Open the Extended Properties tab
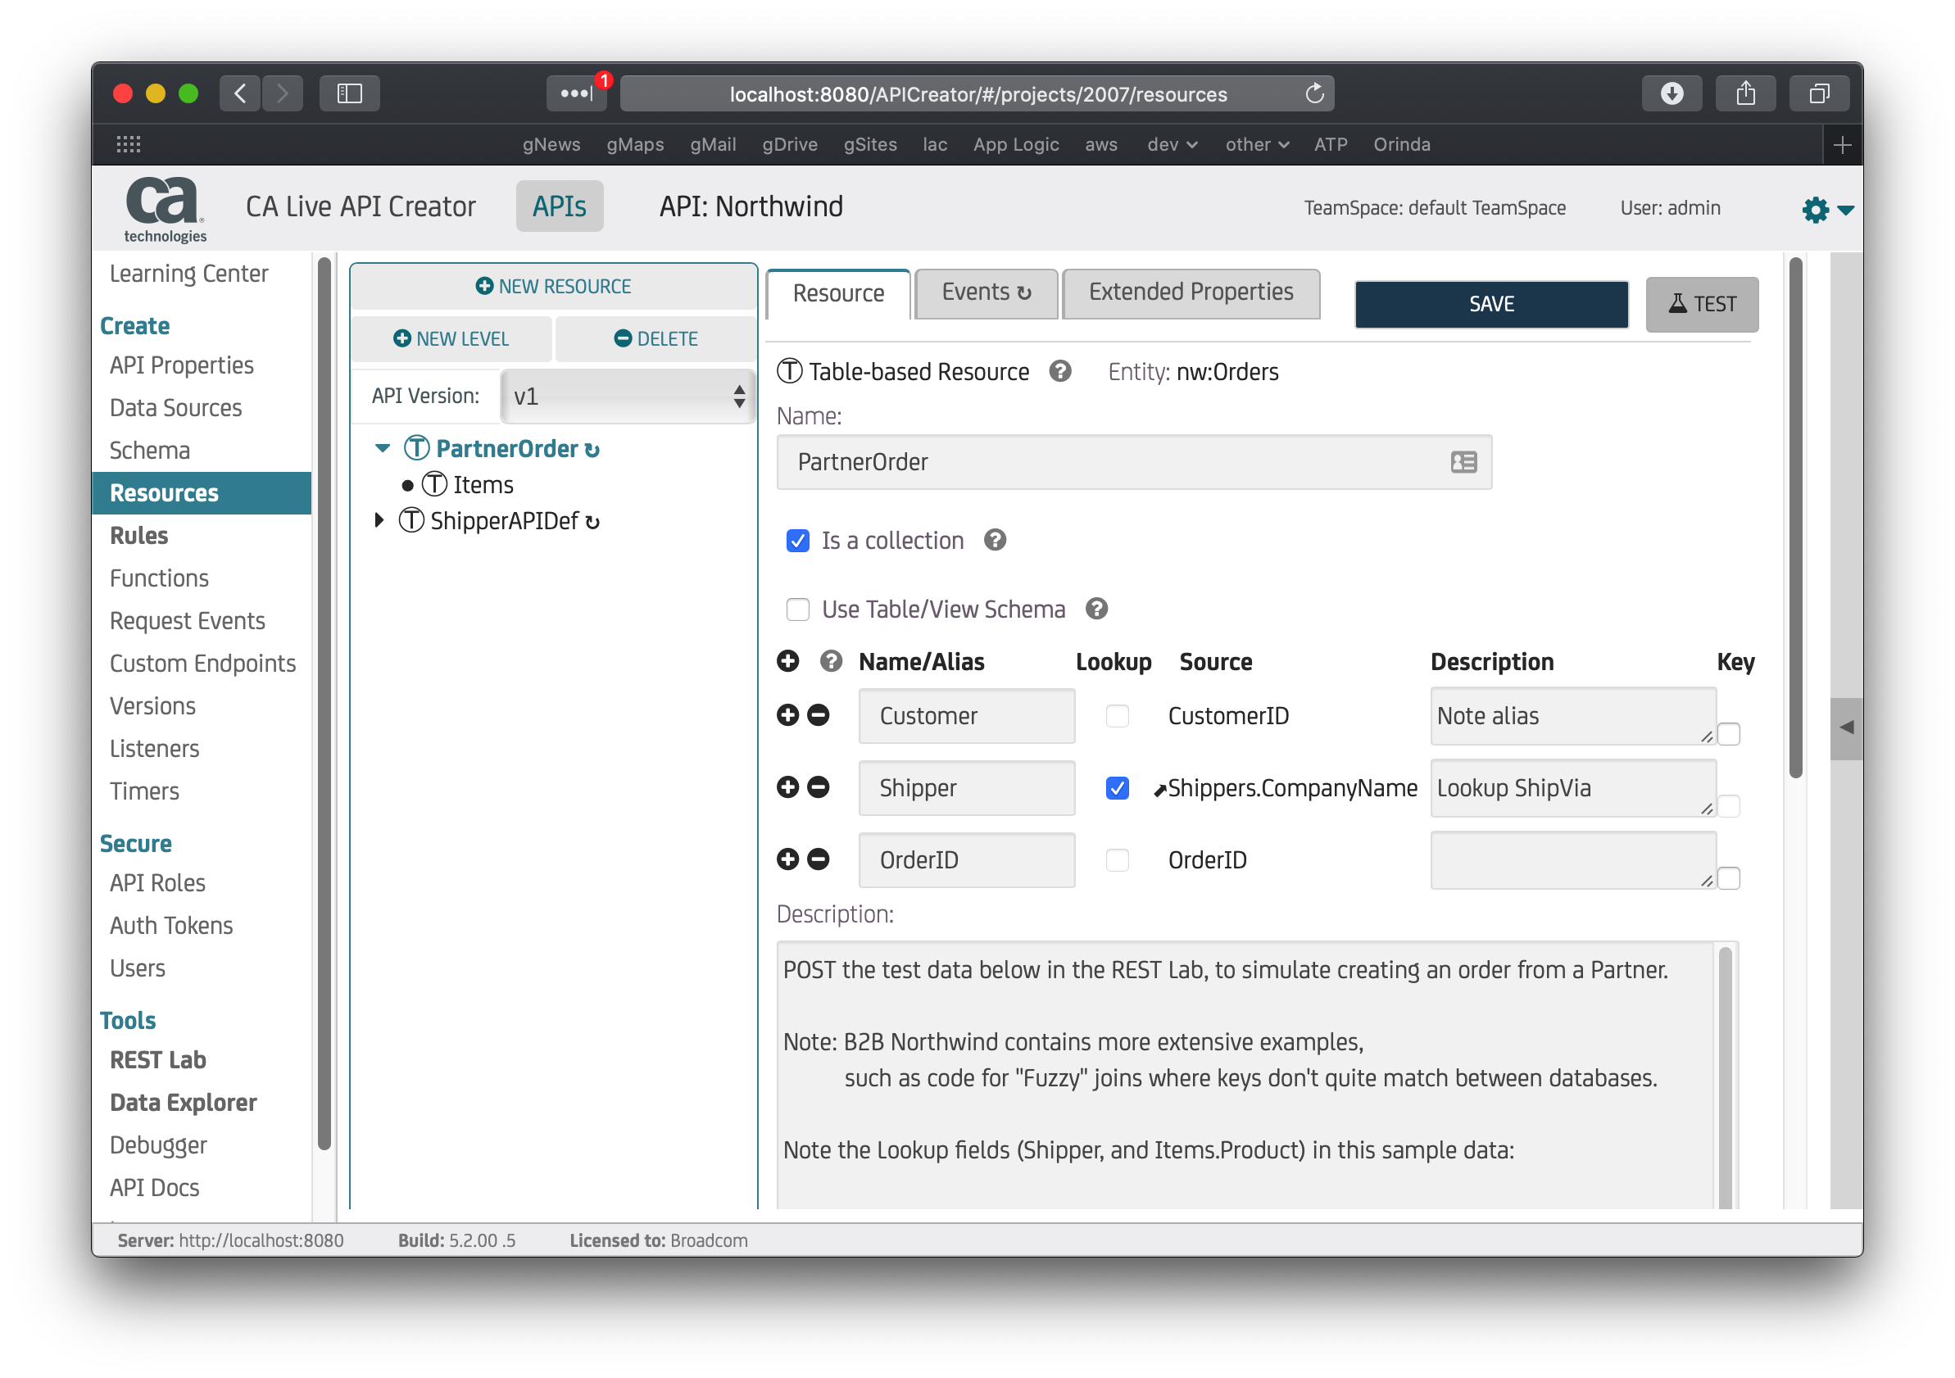 pos(1190,292)
